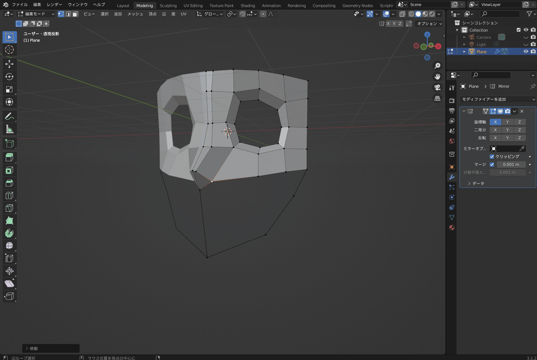Viewport: 537px width, 360px height.
Task: Open the World properties tab
Action: pos(452,141)
